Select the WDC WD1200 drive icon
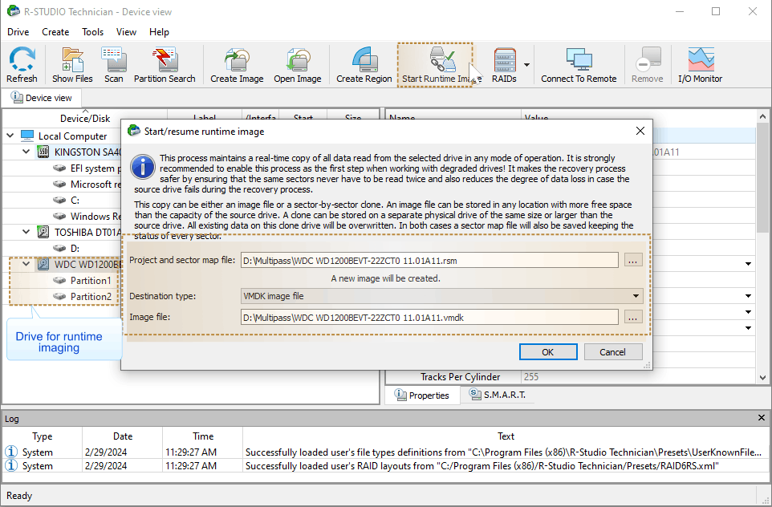The width and height of the screenshot is (772, 507). click(43, 264)
